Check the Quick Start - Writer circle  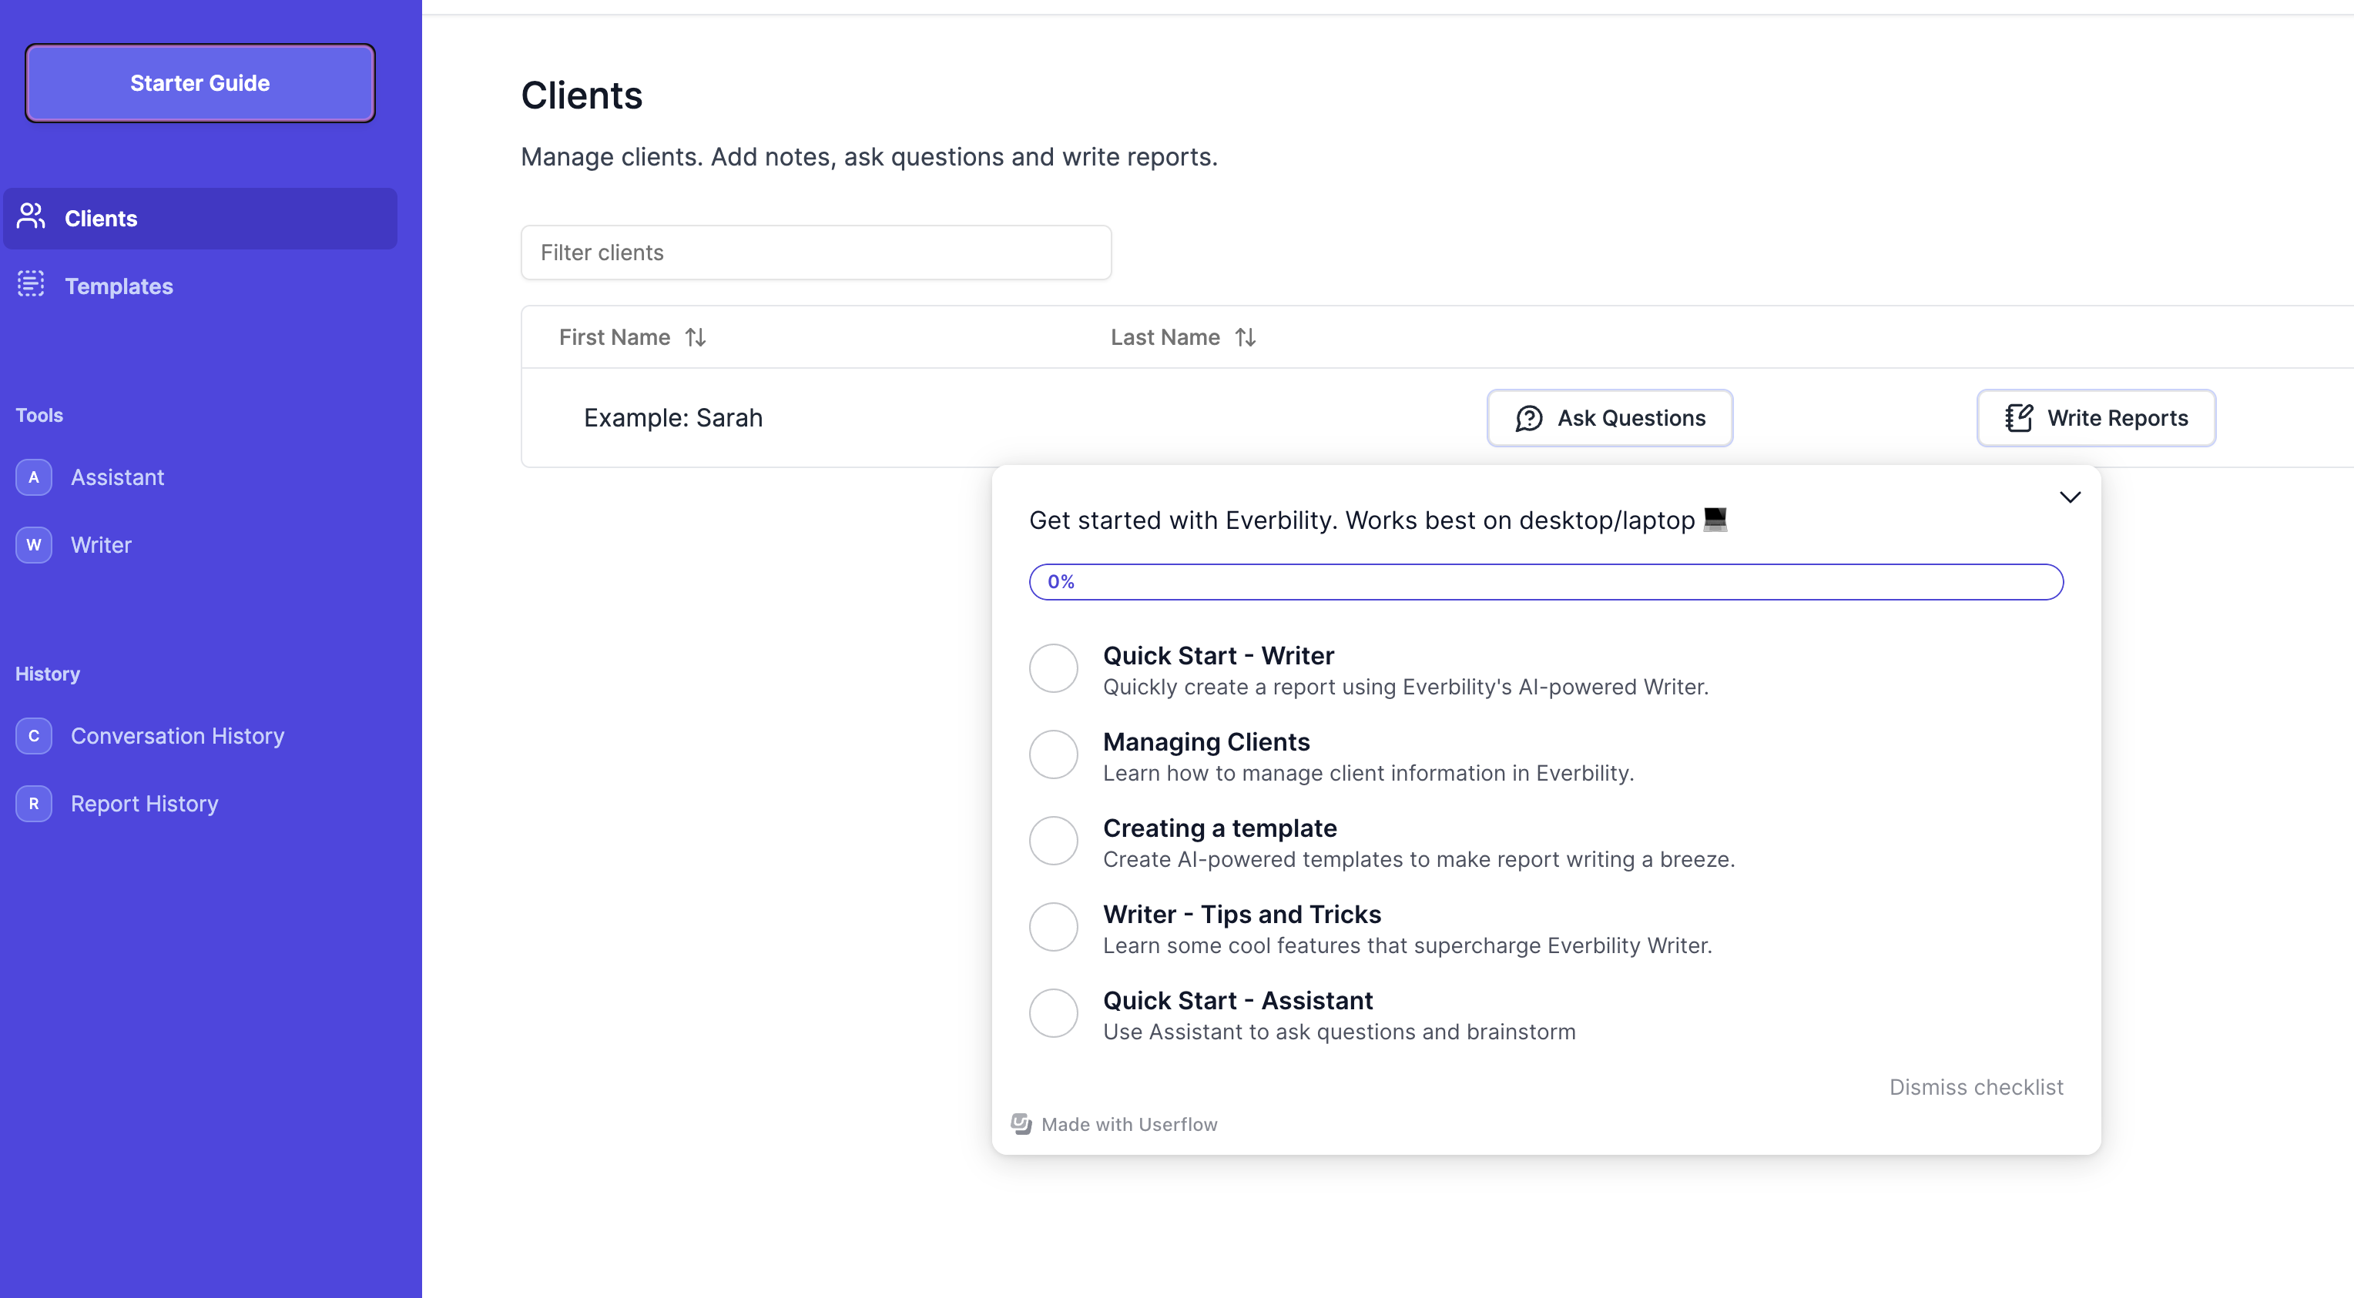(1054, 669)
